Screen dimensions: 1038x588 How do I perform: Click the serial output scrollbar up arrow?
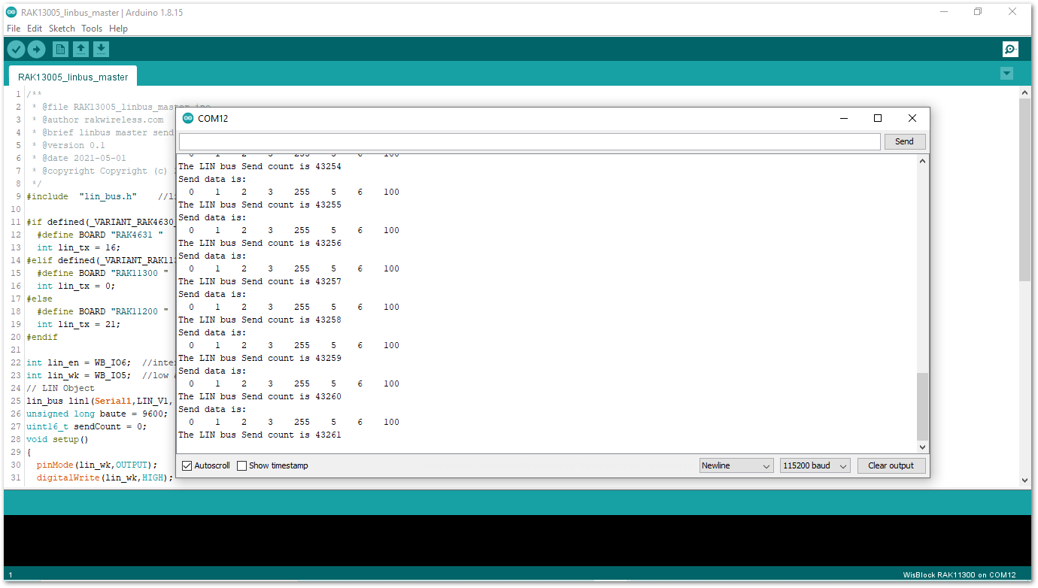923,159
